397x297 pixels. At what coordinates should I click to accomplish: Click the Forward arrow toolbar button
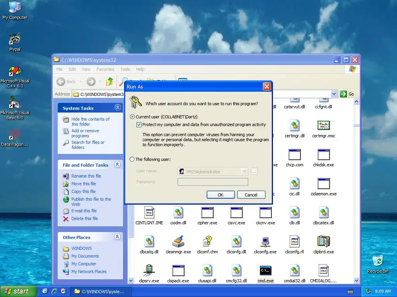tap(91, 82)
